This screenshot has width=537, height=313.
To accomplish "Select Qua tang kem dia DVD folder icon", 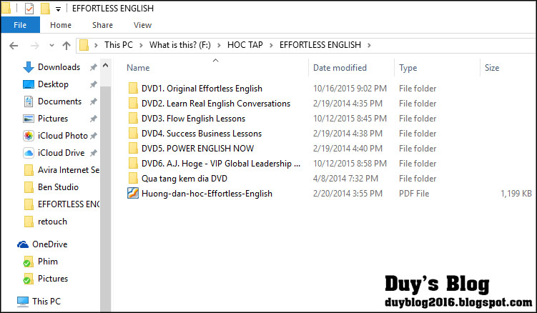I will (133, 179).
